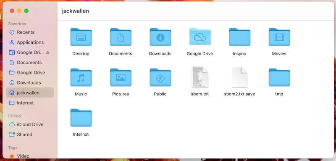Open the Insync folder
This screenshot has height=161, width=336.
239,37
